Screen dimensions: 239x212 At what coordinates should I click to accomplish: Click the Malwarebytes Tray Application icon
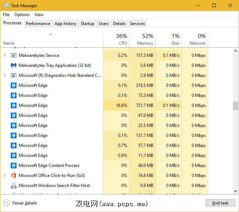point(14,65)
